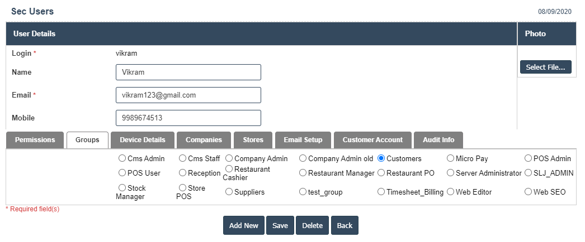Choose the Web Editor radio button
The image size is (585, 242).
(450, 192)
